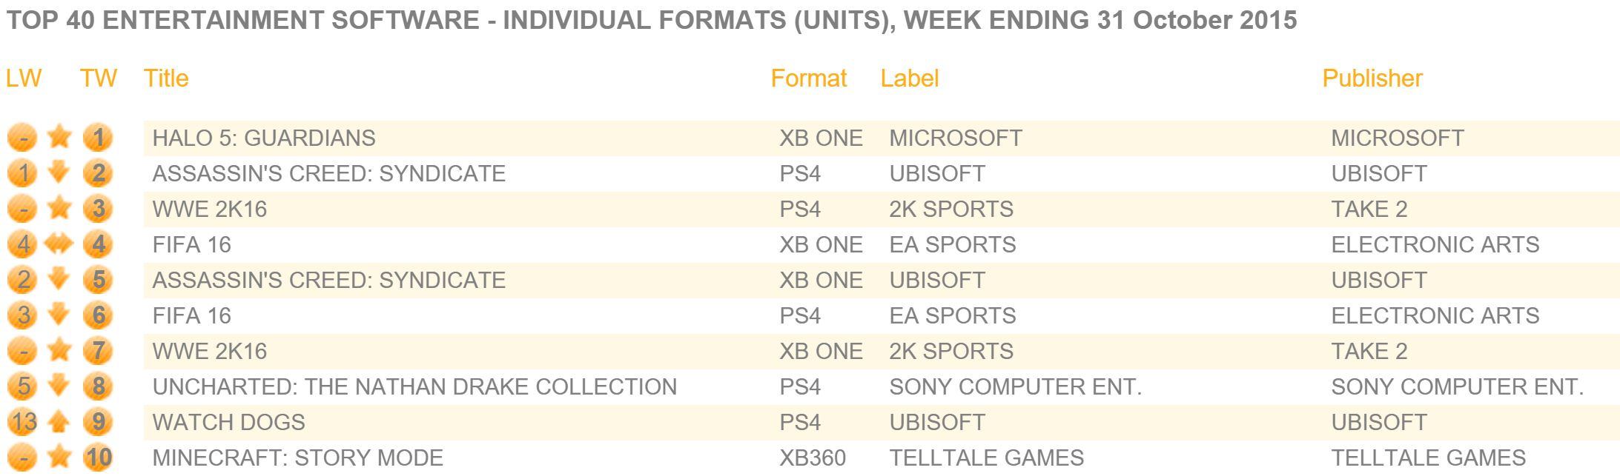Image resolution: width=1620 pixels, height=476 pixels.
Task: Click the up arrow icon beside Watch Dogs
Action: coord(59,422)
